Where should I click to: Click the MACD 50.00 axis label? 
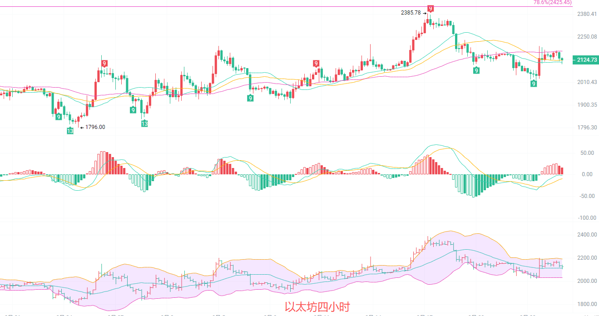pyautogui.click(x=587, y=153)
